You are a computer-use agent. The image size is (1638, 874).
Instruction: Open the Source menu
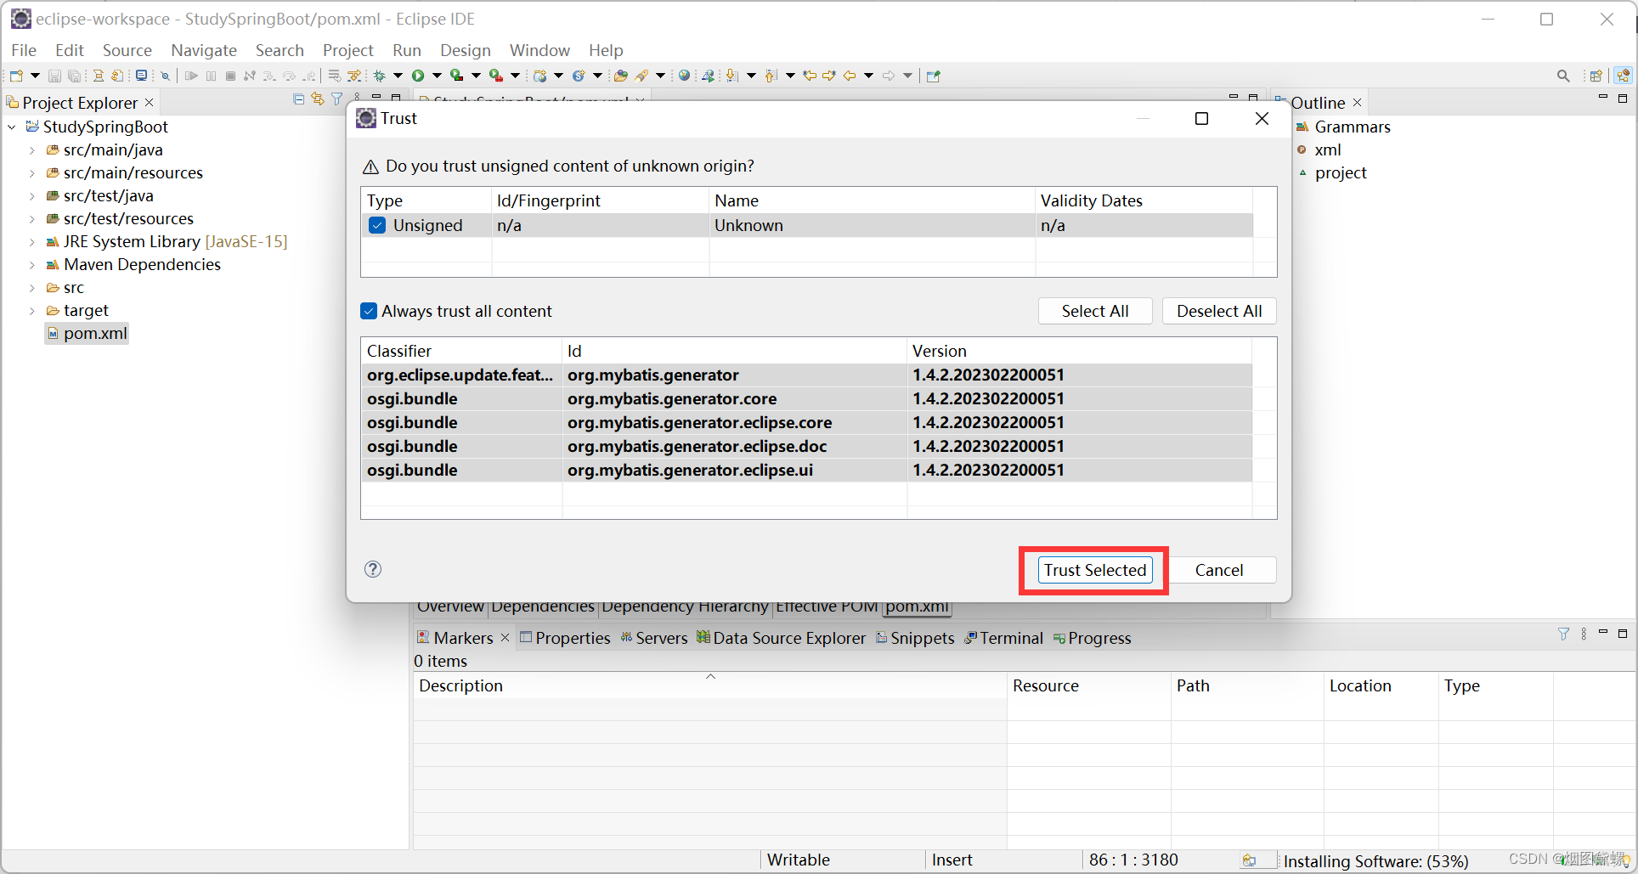[x=127, y=50]
